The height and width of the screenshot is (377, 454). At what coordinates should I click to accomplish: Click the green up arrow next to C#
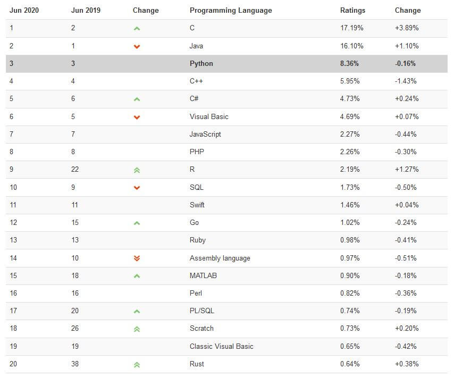(x=137, y=99)
